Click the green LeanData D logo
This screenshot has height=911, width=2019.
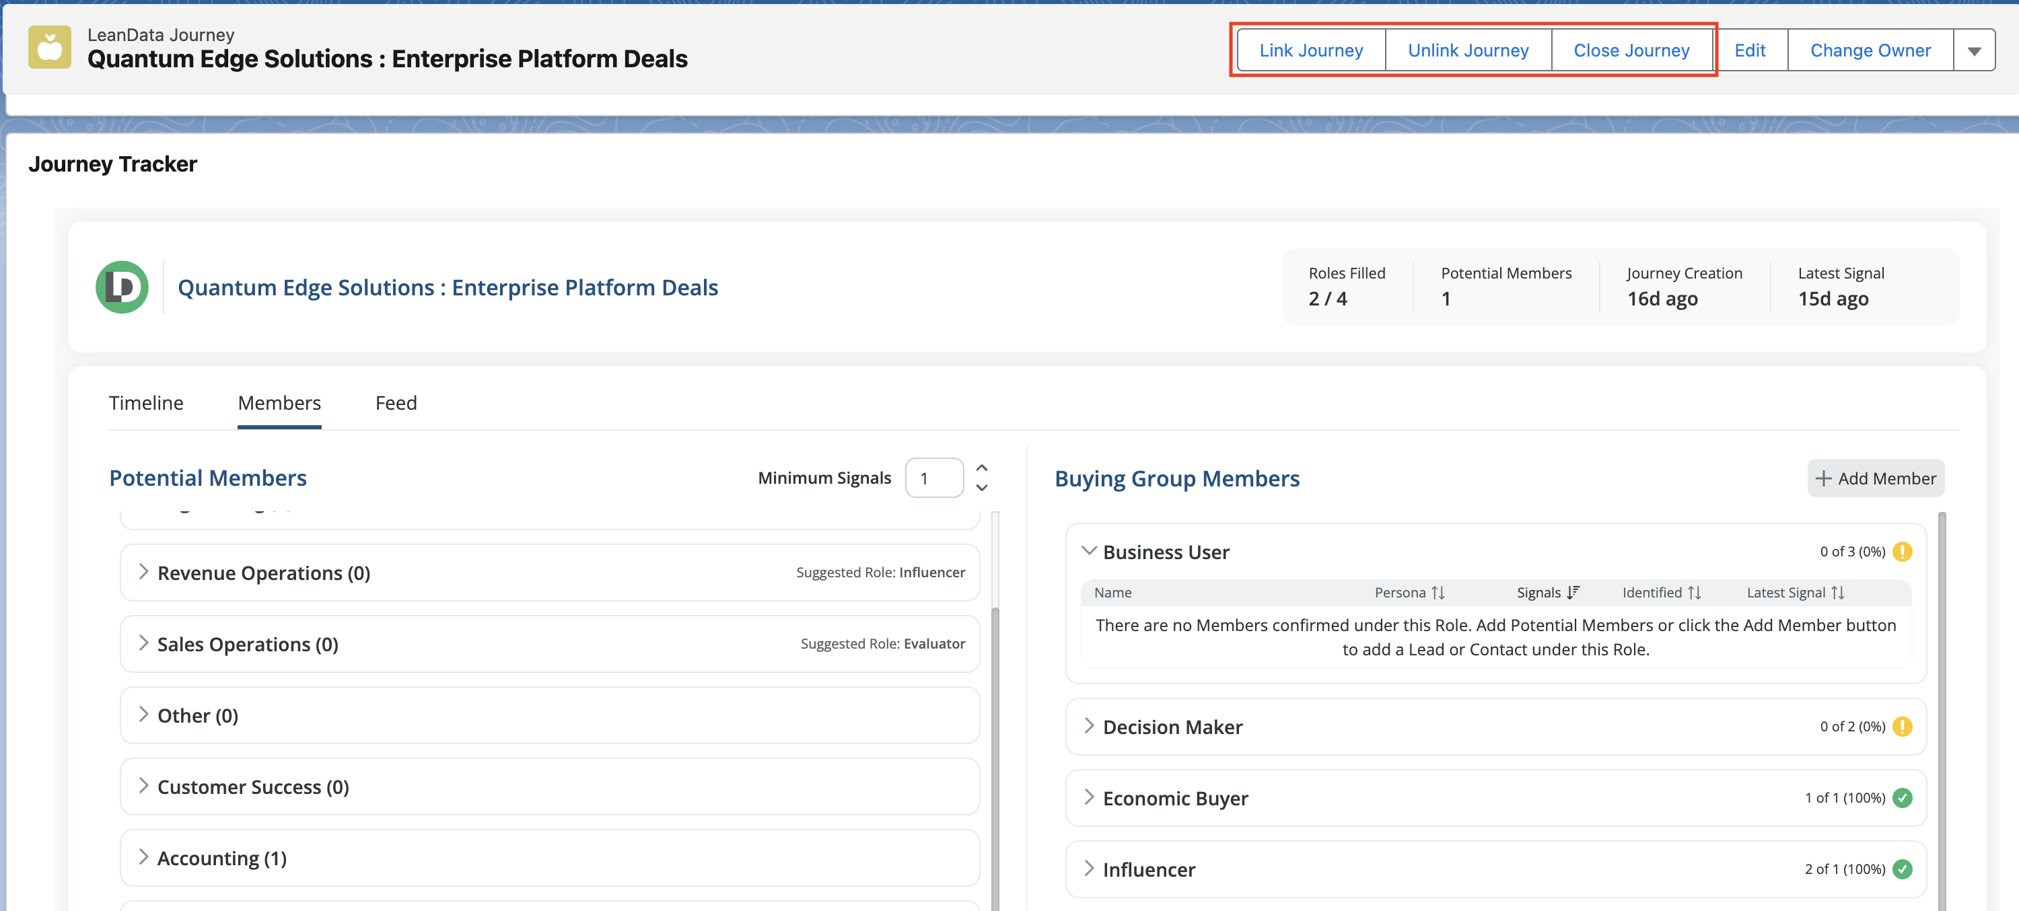point(122,287)
